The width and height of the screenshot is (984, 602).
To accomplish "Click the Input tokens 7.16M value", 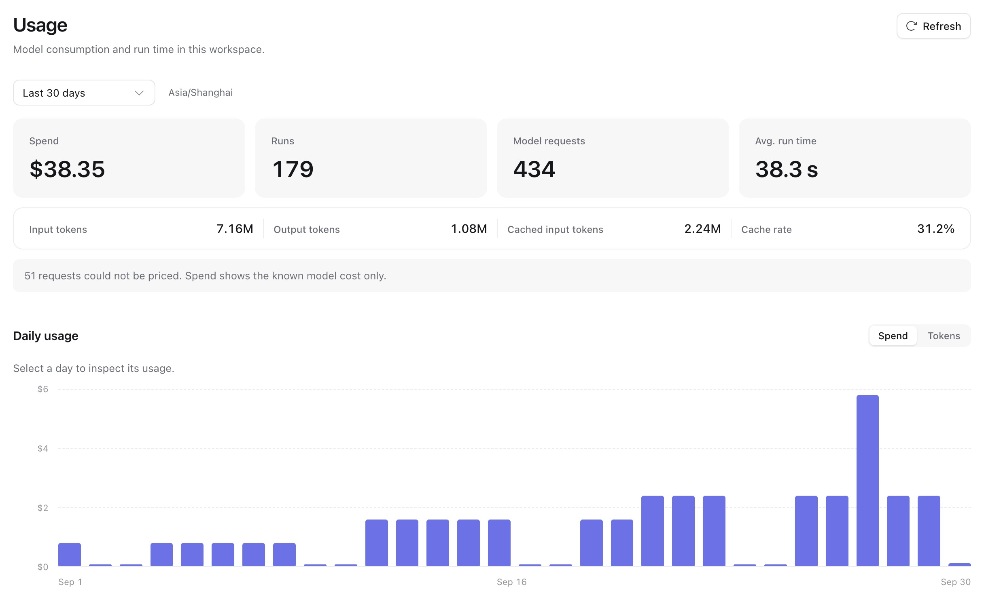I will point(235,229).
